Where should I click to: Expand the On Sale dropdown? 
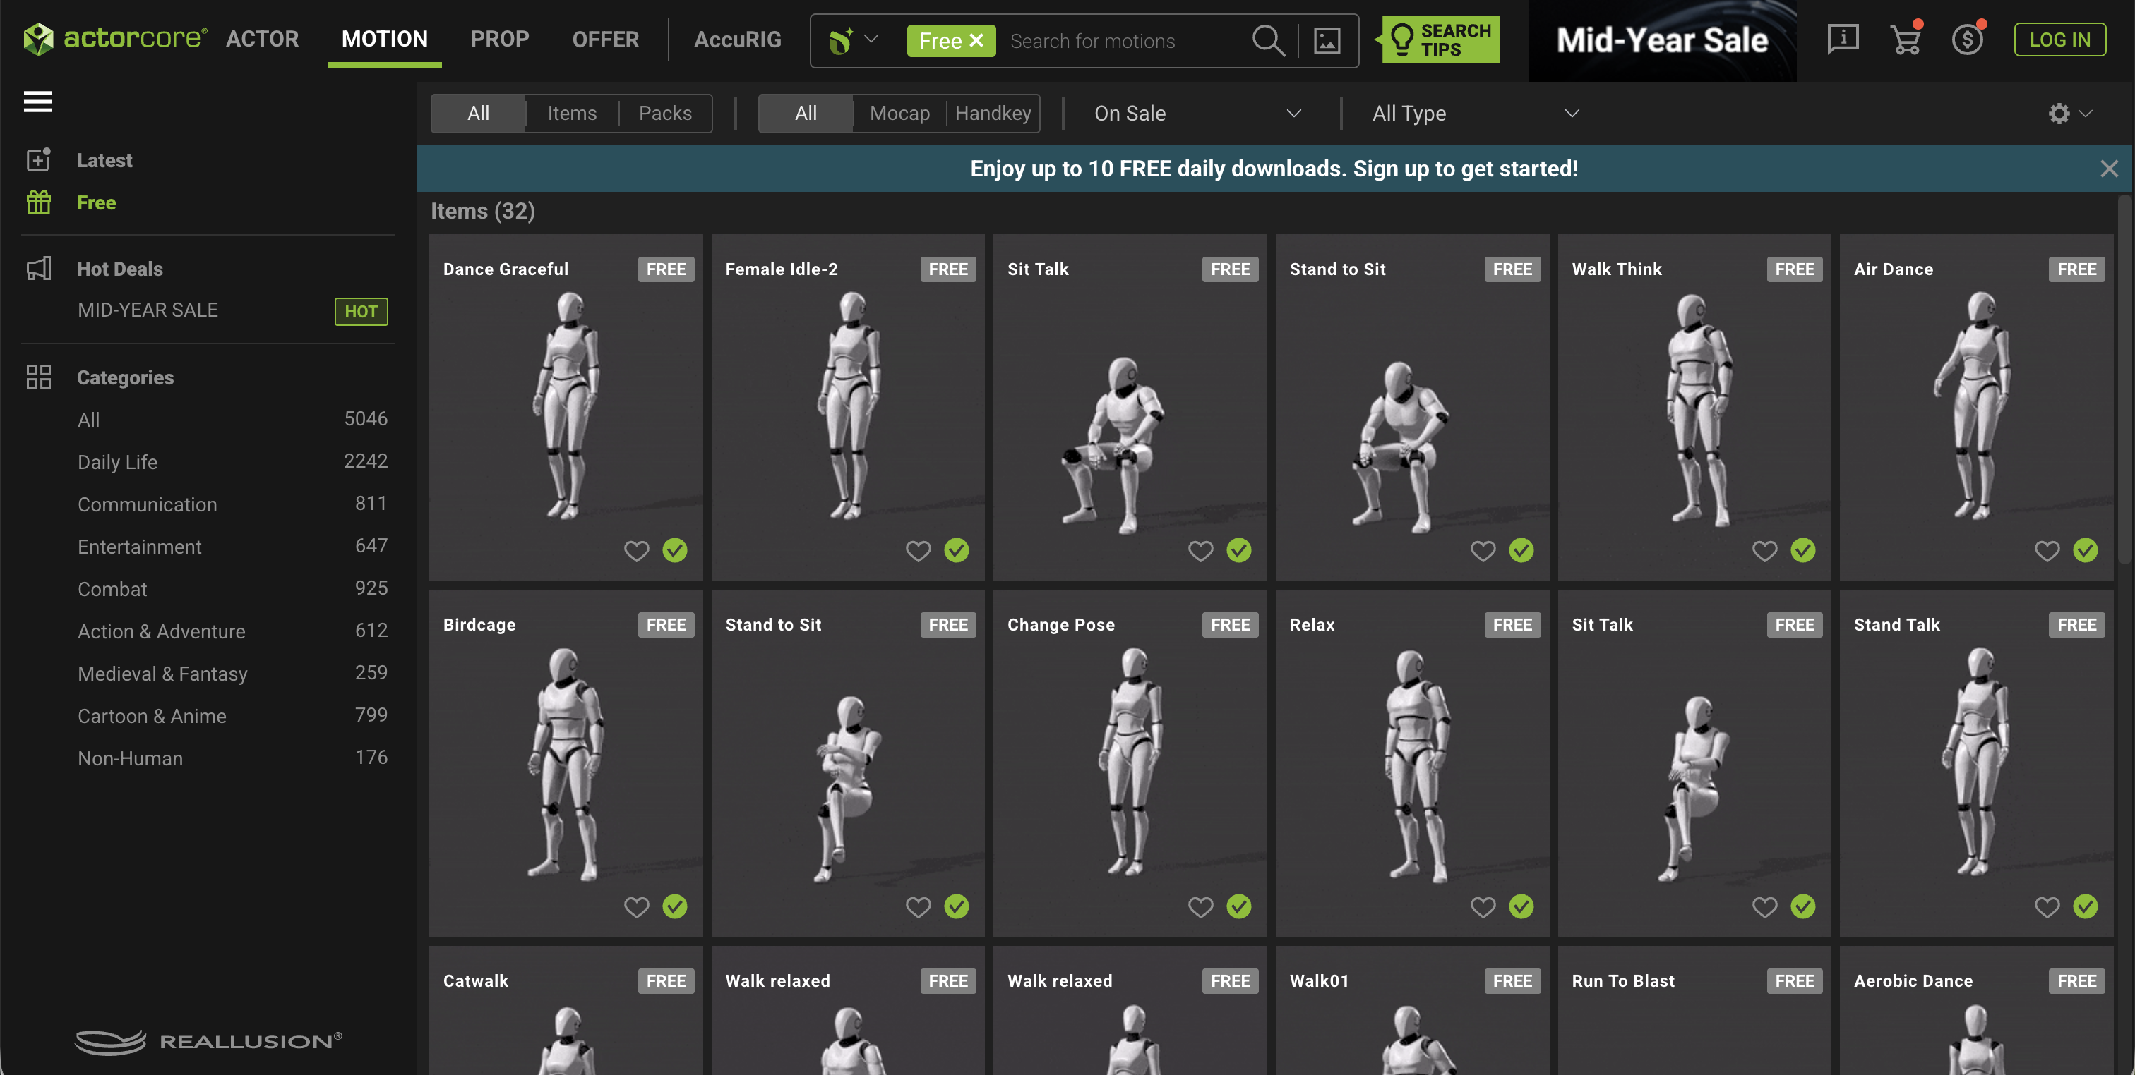click(x=1197, y=114)
